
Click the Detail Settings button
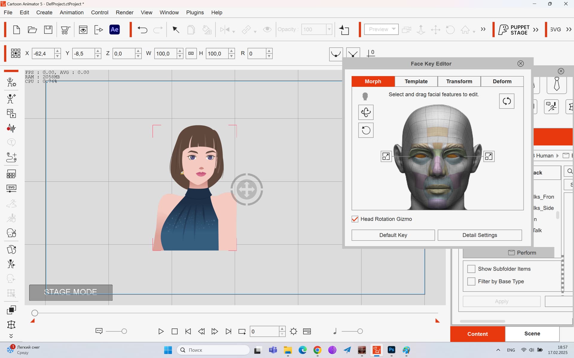tap(480, 235)
